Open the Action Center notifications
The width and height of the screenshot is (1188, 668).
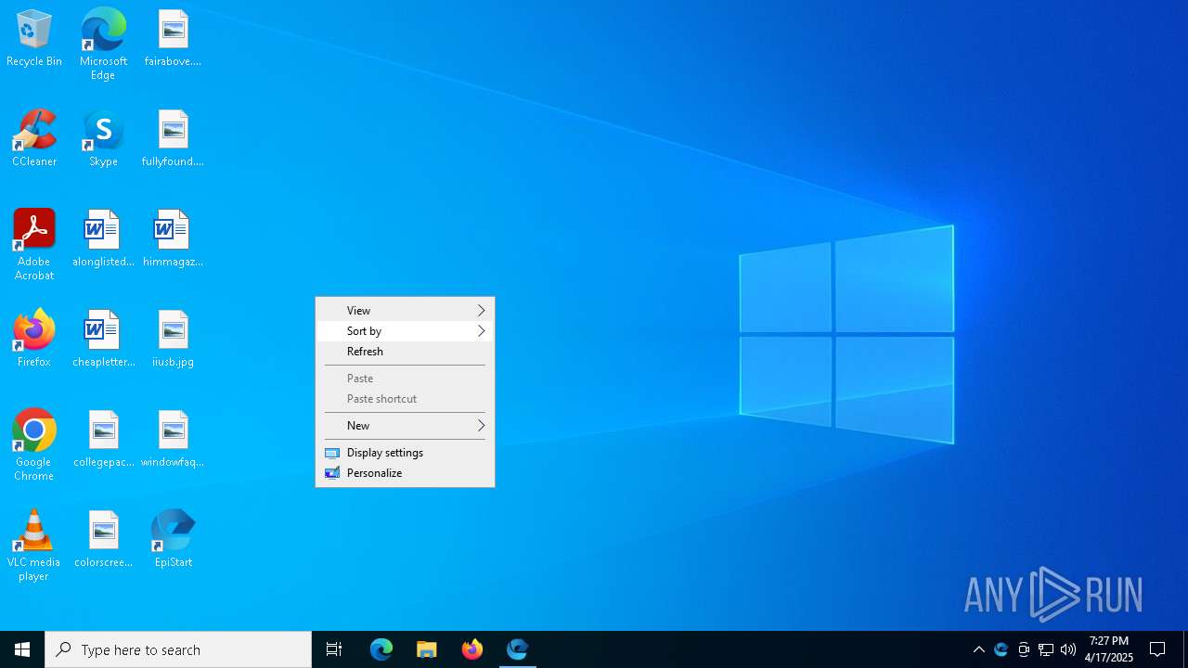click(x=1157, y=649)
